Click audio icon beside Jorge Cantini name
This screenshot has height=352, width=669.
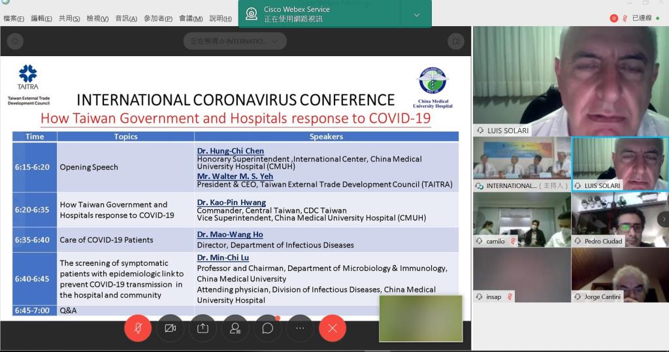tap(578, 296)
